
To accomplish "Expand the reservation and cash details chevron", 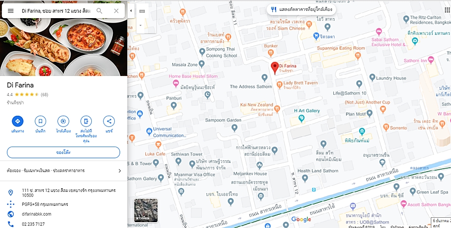I will (x=120, y=171).
